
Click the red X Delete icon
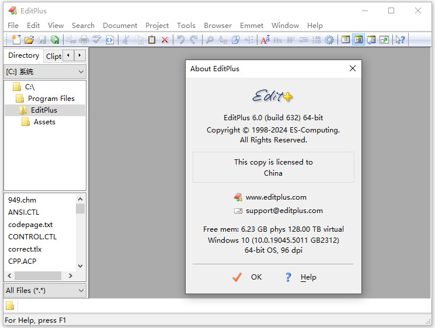165,40
